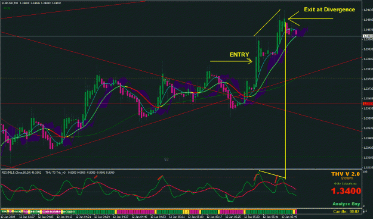Click the 12 Jan 04:53 time axis label
Image resolution: width=373 pixels, height=219 pixels.
coord(158,217)
